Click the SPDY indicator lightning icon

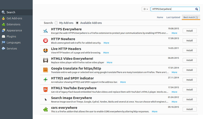click(x=45, y=80)
